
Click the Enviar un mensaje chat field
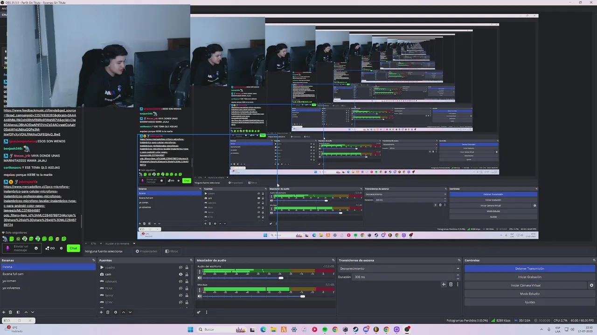click(x=21, y=248)
